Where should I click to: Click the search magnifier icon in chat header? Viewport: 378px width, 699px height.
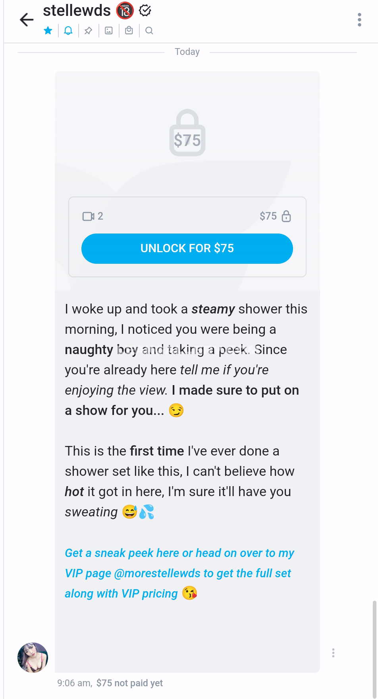tap(149, 31)
